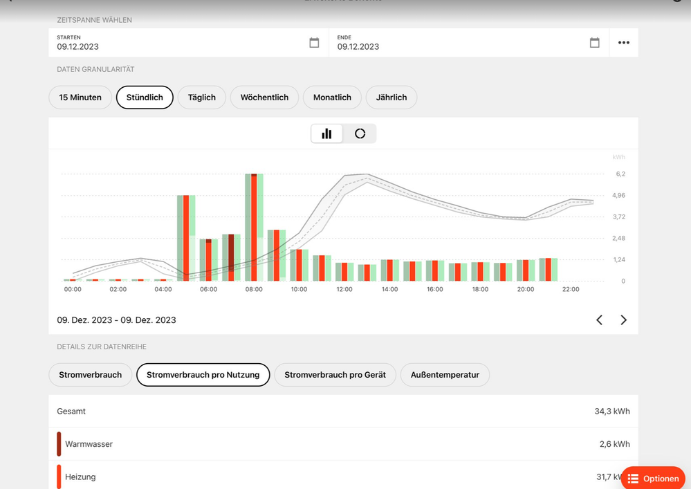Open the Optionen floating button

653,479
